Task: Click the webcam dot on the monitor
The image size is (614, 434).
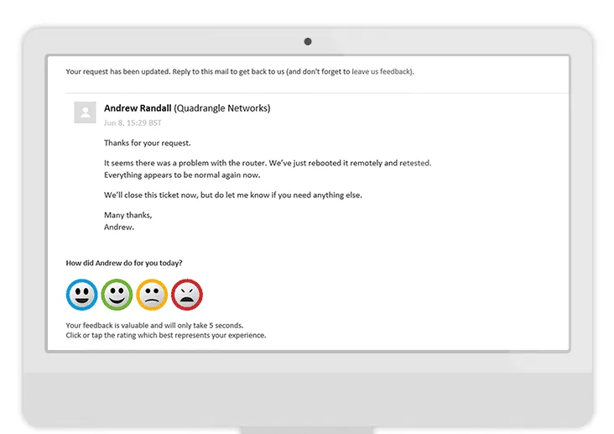Action: coord(308,42)
